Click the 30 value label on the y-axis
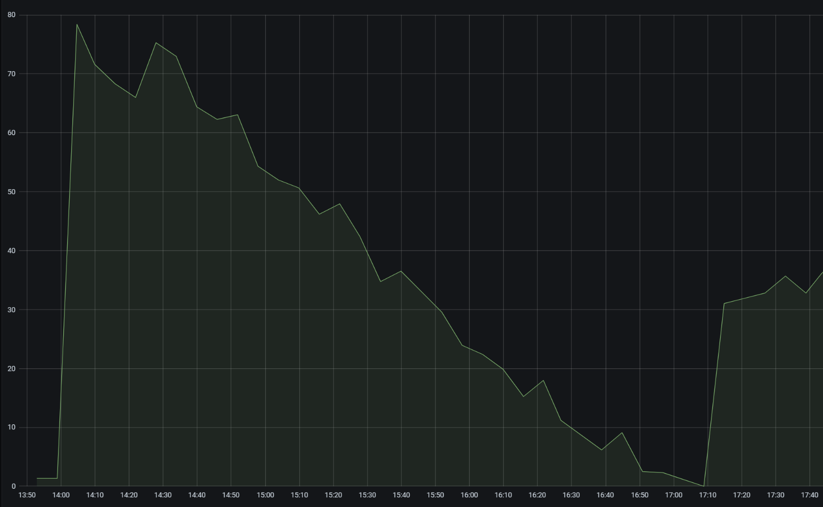Image resolution: width=823 pixels, height=507 pixels. [x=12, y=310]
